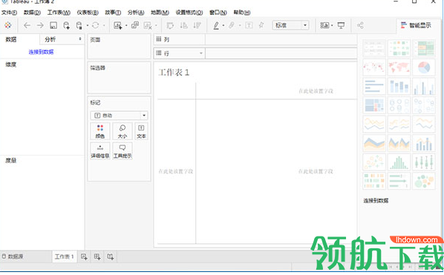This screenshot has height=275, width=444.
Task: Click the Tableau logo start page icon
Action: coord(8,25)
